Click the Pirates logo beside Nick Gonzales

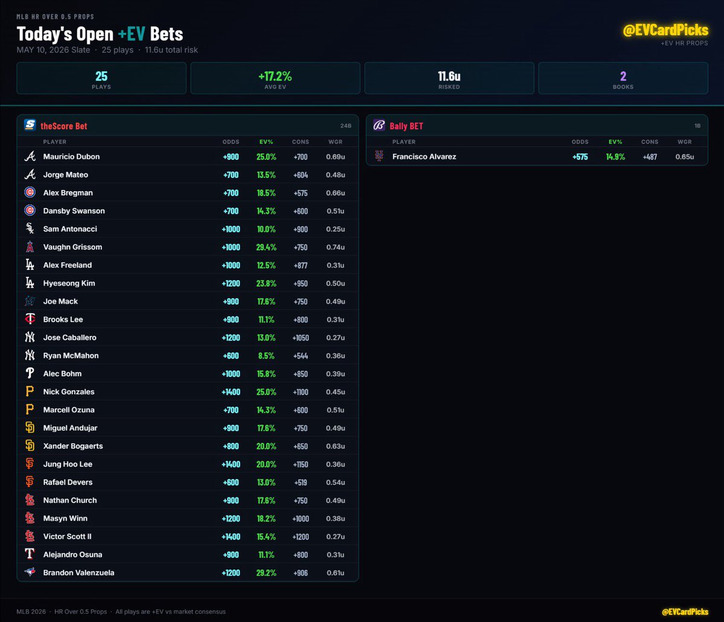pyautogui.click(x=30, y=392)
